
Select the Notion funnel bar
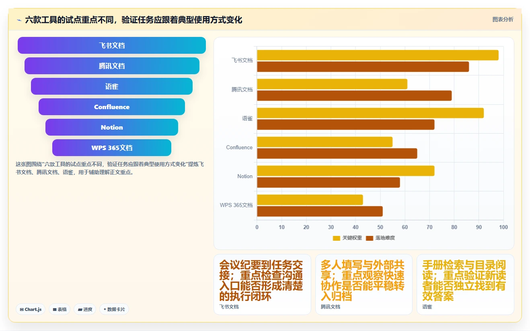112,127
